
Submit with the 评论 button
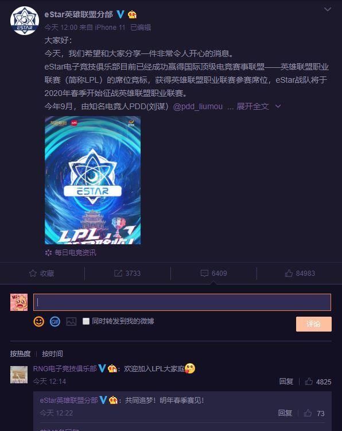314,324
